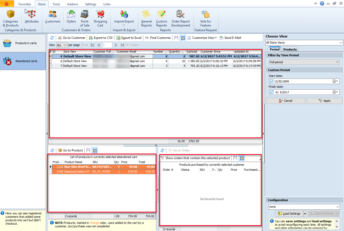This screenshot has height=231, width=344.
Task: Open Customers from the ribbon
Action: click(x=53, y=17)
